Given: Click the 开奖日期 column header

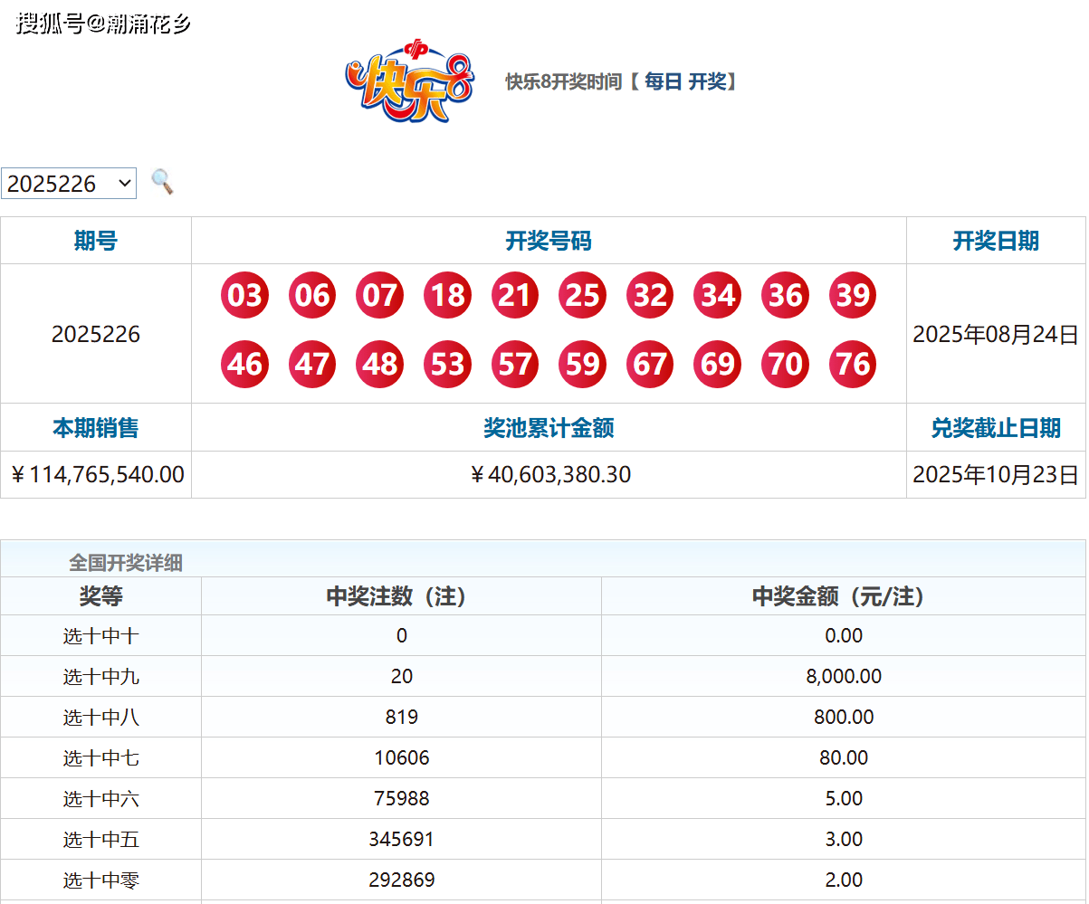Looking at the screenshot, I should point(996,240).
